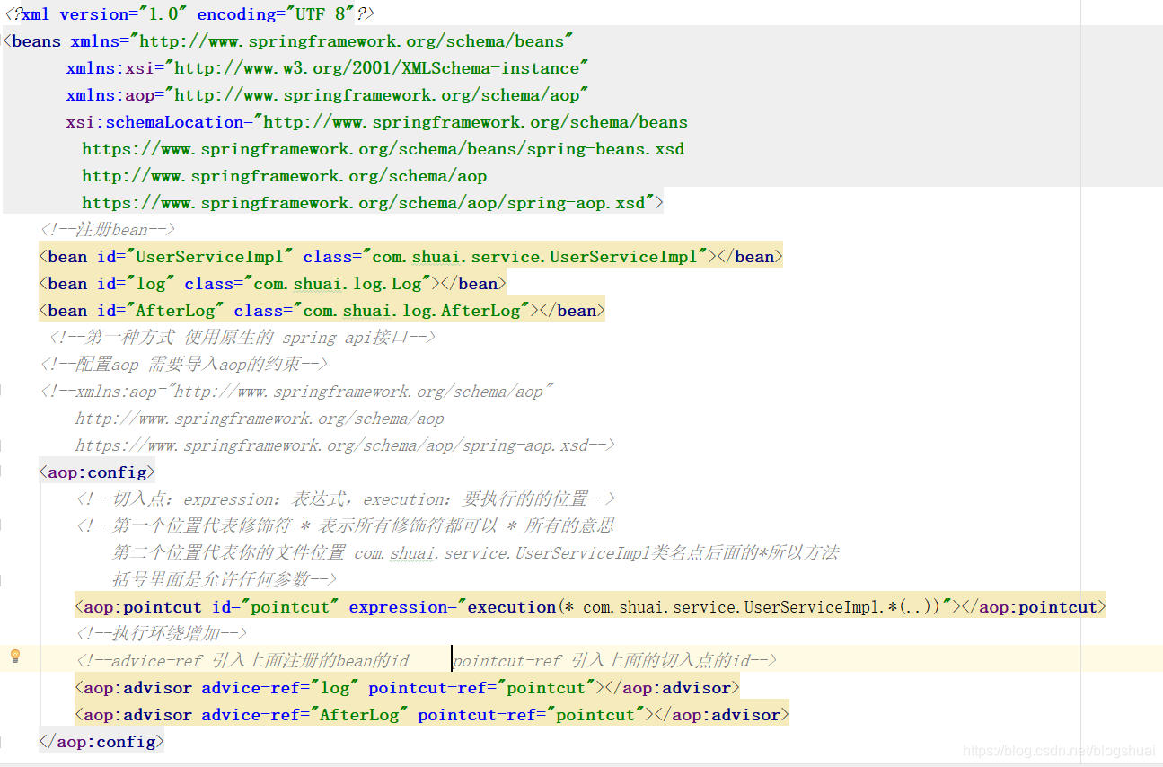Click comment line 括号里面是允许任何参数
1163x767 pixels.
pos(225,580)
